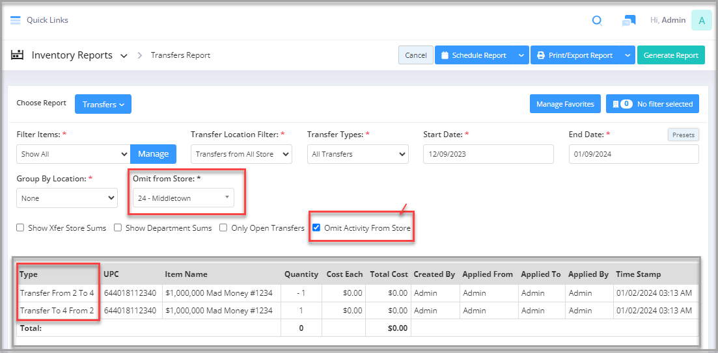Open the Quick Links hamburger menu icon
The width and height of the screenshot is (718, 353).
[x=16, y=20]
